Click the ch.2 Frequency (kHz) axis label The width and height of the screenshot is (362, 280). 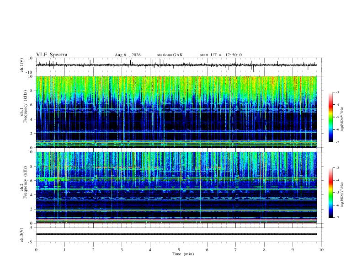[25, 182]
